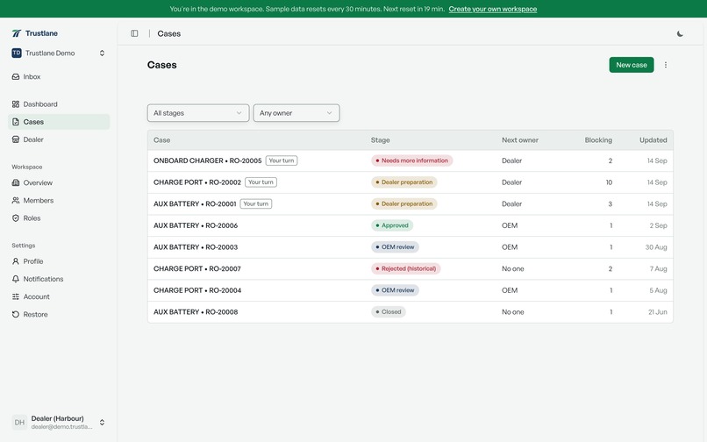Open Account settings
Image resolution: width=707 pixels, height=442 pixels.
click(x=59, y=296)
